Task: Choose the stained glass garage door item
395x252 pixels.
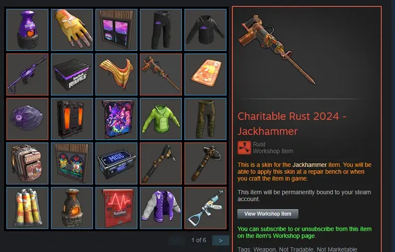Action: click(72, 163)
